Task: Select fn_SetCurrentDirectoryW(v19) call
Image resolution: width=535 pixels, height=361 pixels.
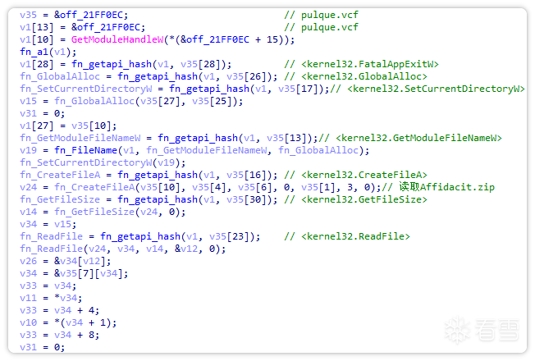Action: [x=103, y=162]
